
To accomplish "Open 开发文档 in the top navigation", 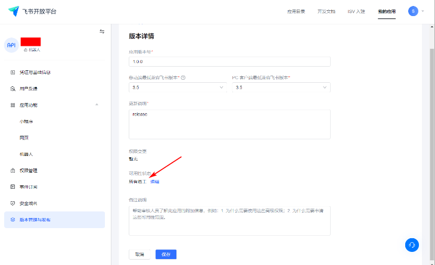I will click(327, 11).
